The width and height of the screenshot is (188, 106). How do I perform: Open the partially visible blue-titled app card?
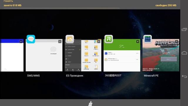[12, 55]
